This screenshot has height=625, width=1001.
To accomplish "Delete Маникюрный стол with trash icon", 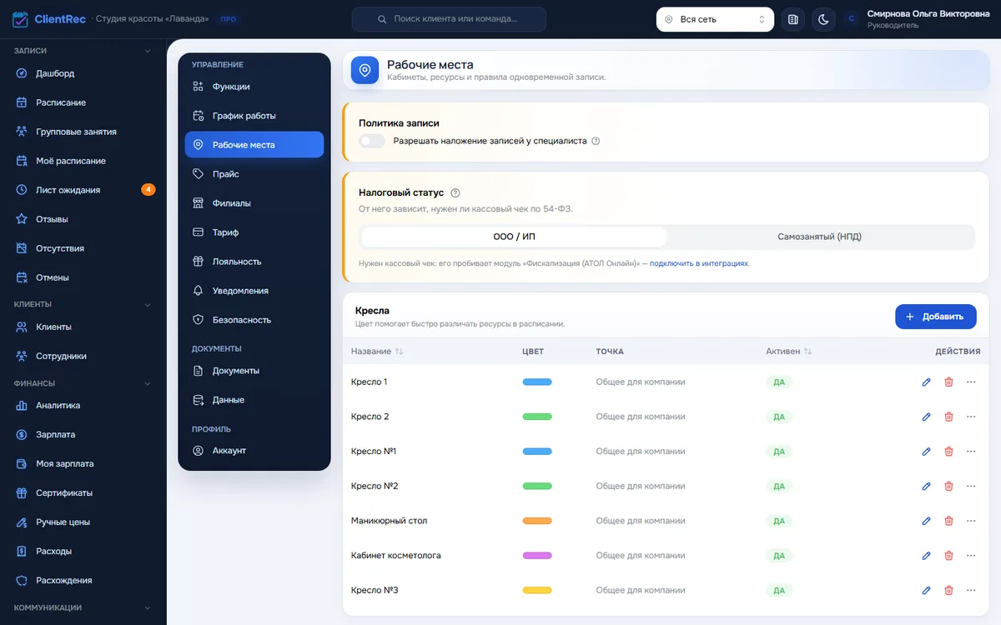I will [948, 521].
